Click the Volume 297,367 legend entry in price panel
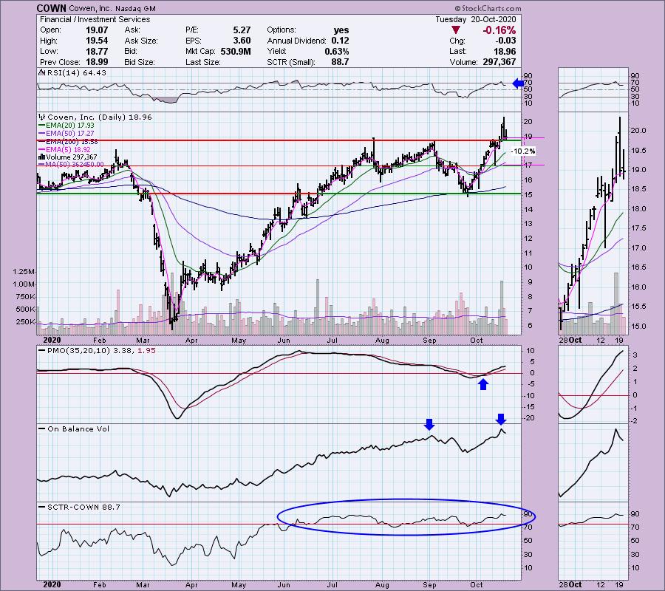 pyautogui.click(x=68, y=157)
